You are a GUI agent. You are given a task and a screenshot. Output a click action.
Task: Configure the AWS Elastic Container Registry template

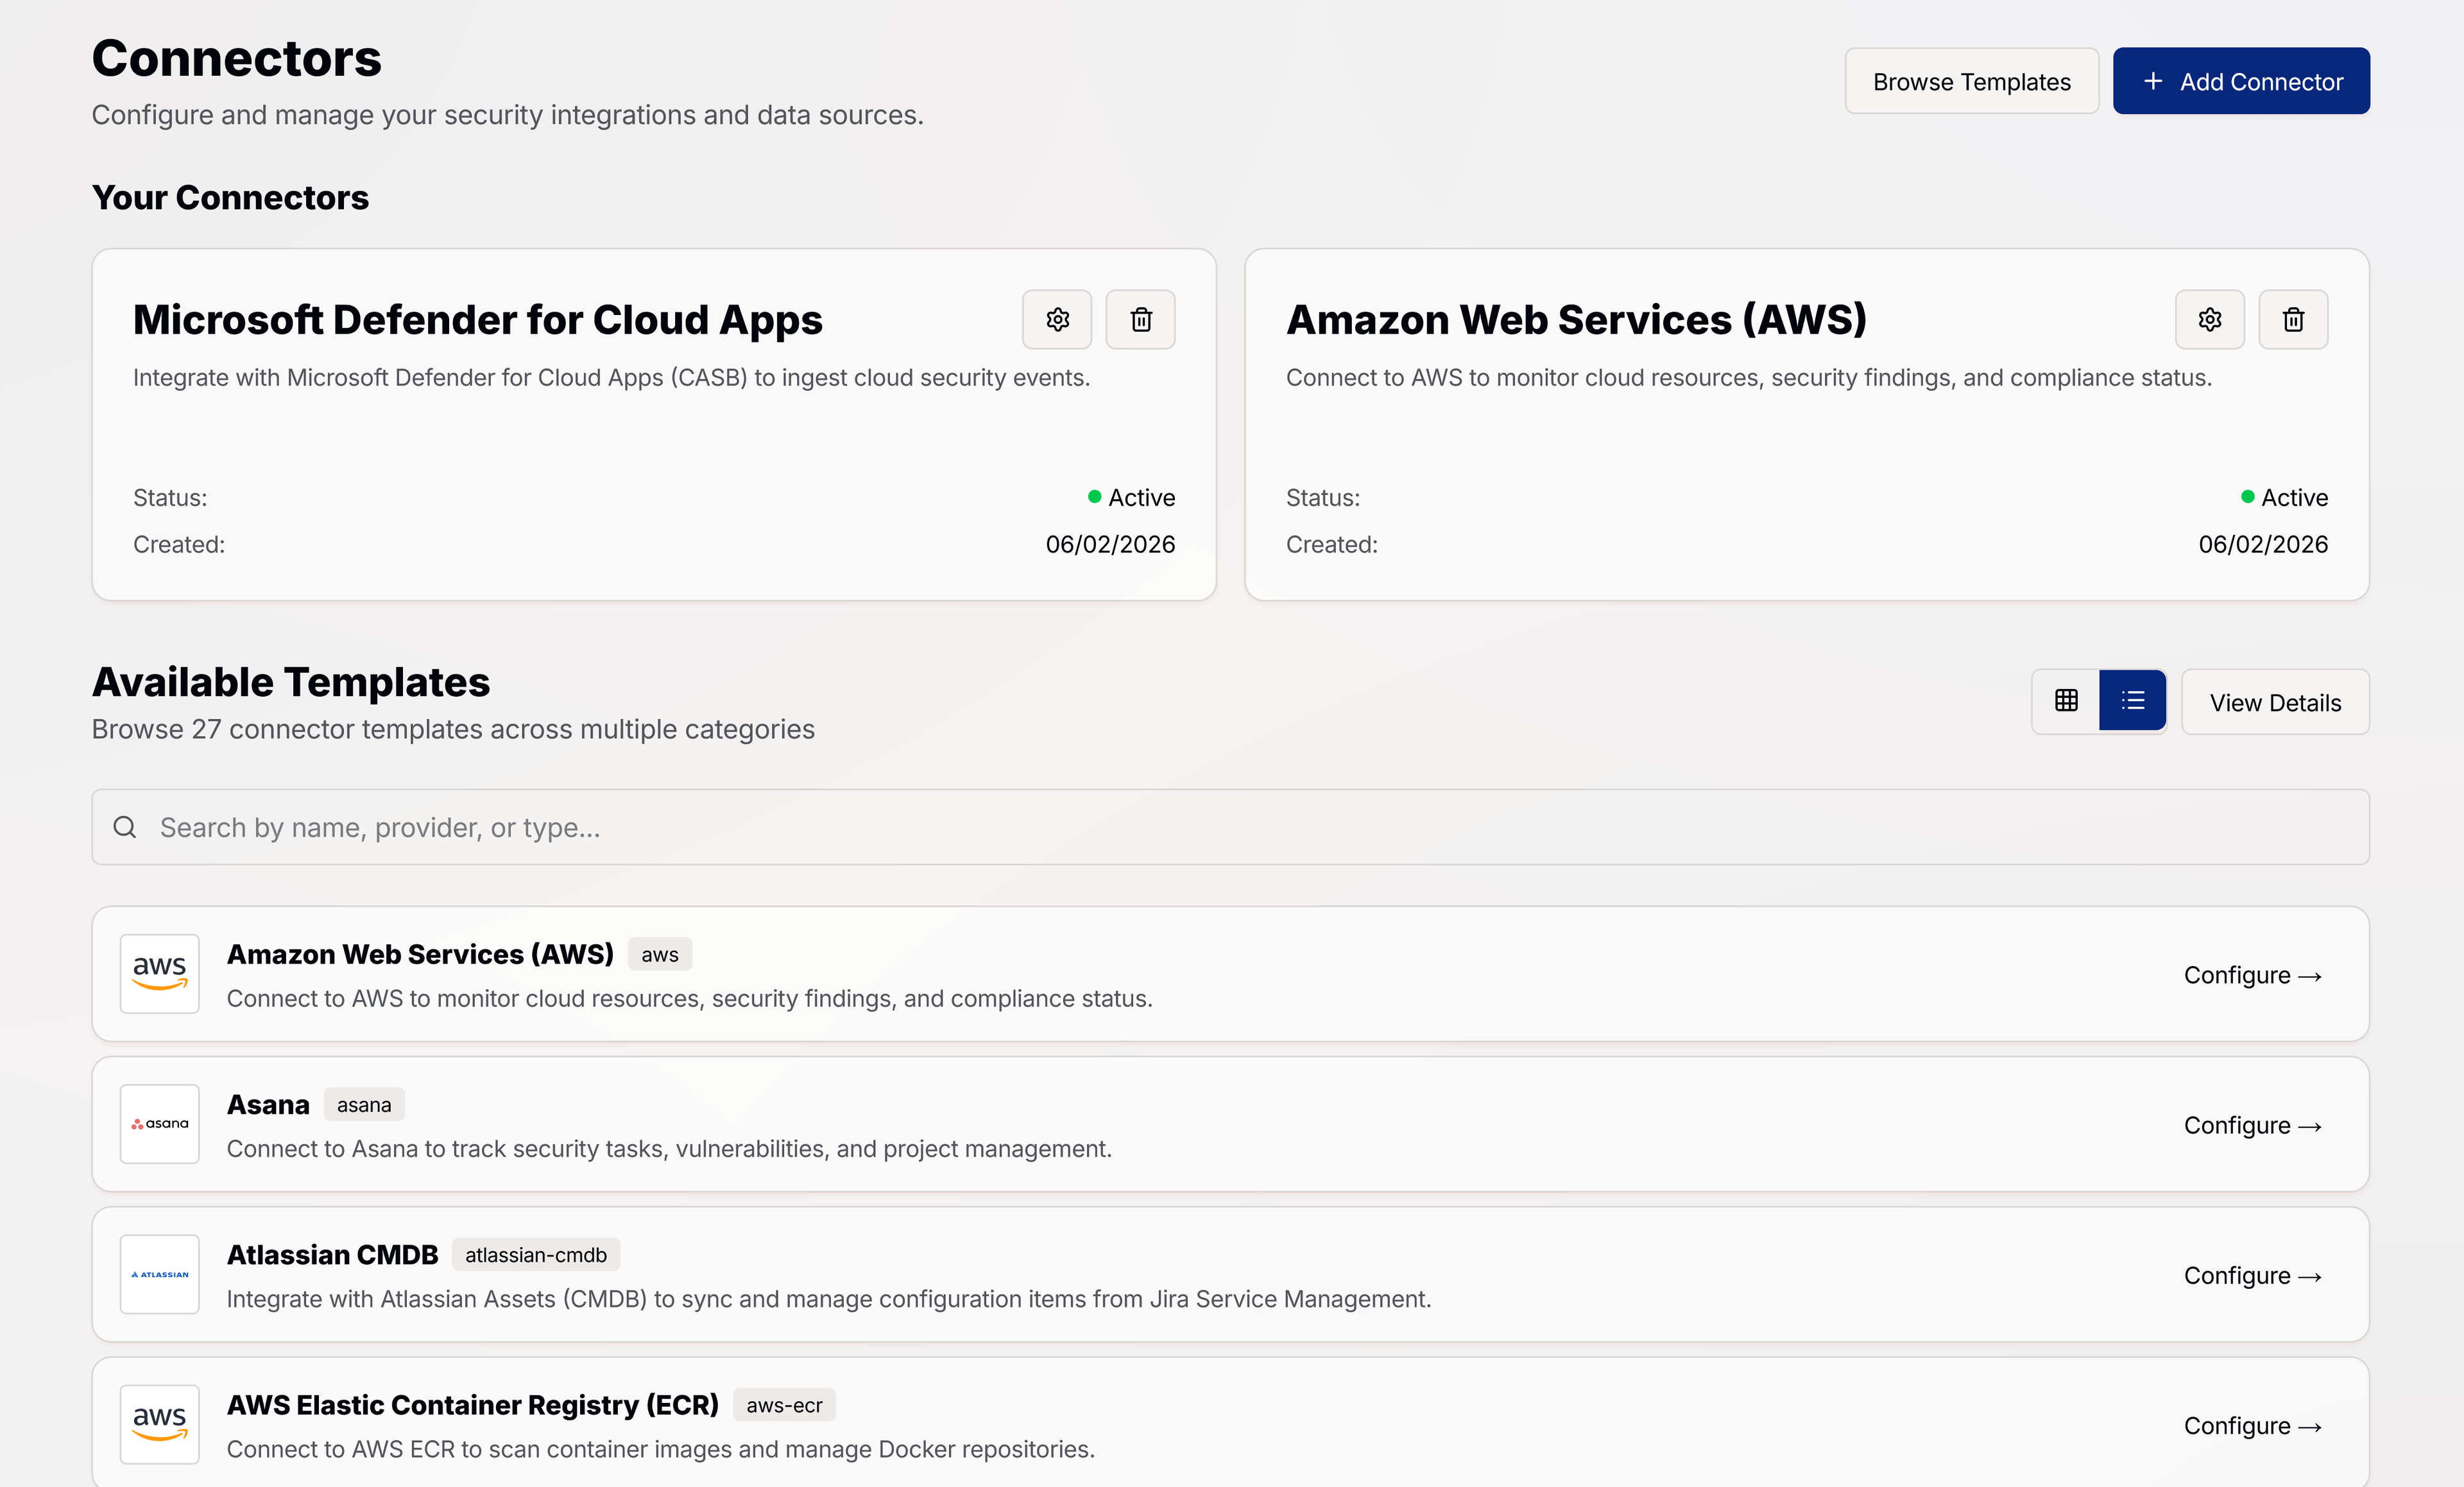pyautogui.click(x=2251, y=1425)
